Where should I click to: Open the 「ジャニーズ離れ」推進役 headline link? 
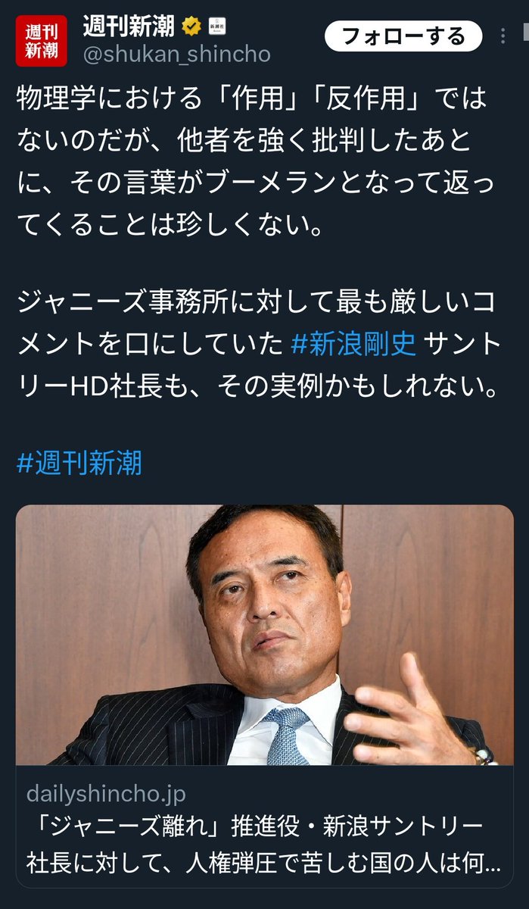pos(254,841)
